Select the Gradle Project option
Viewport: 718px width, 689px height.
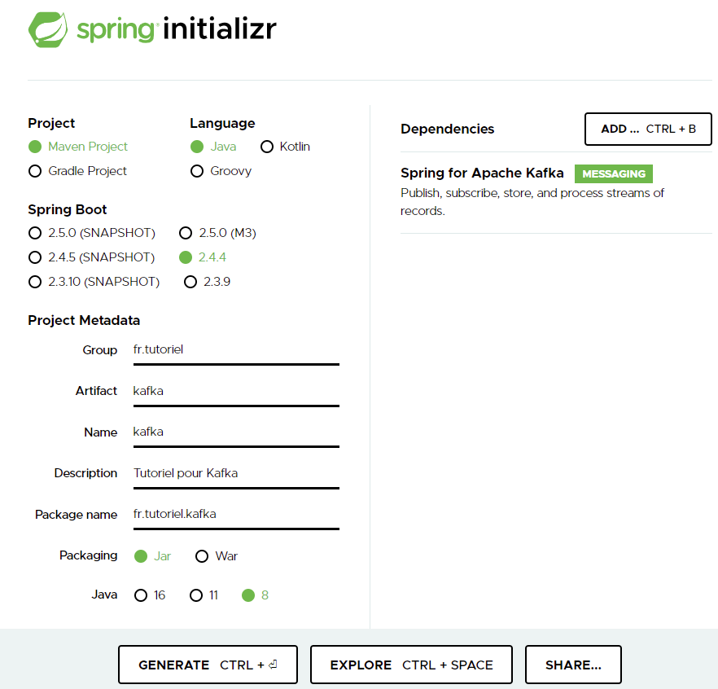pos(35,171)
